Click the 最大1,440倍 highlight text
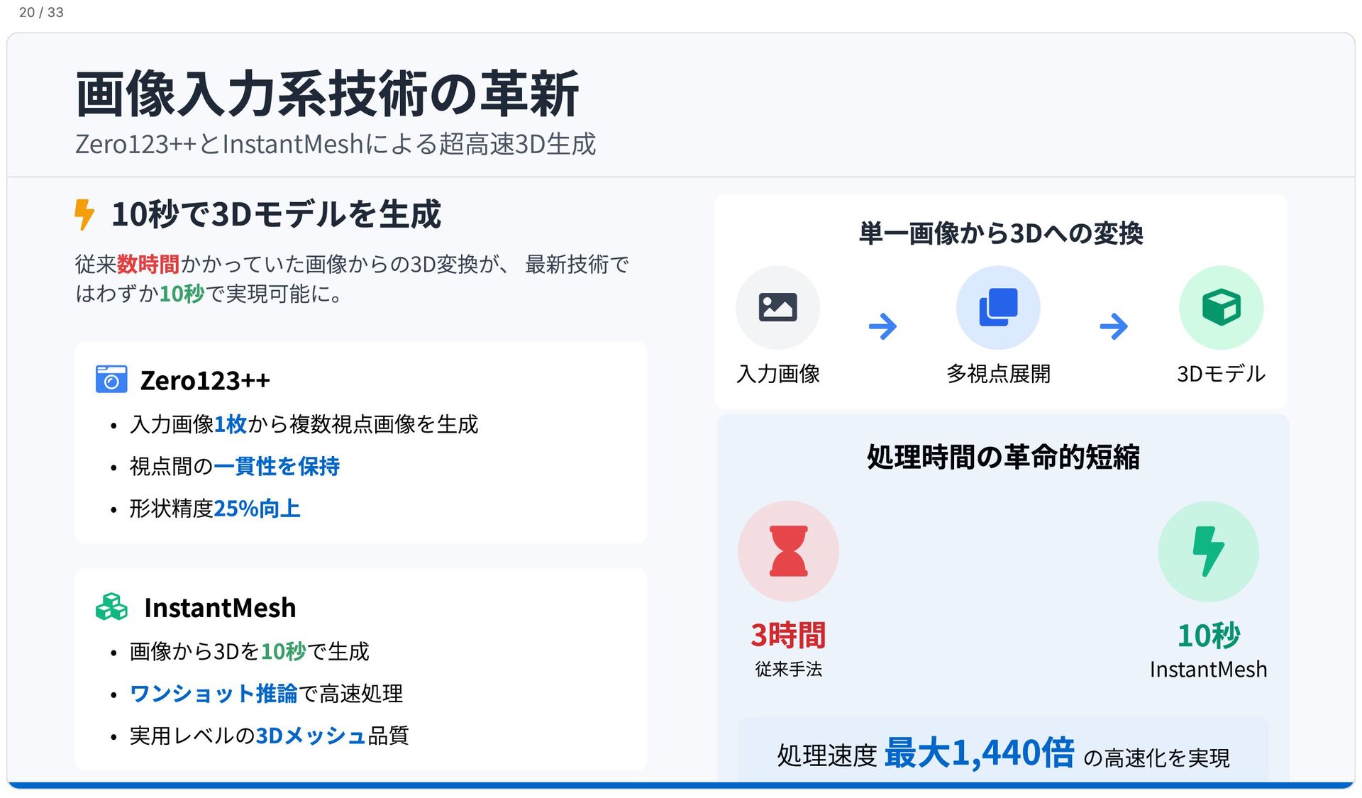Screen dimensions: 1362x798 click(980, 753)
